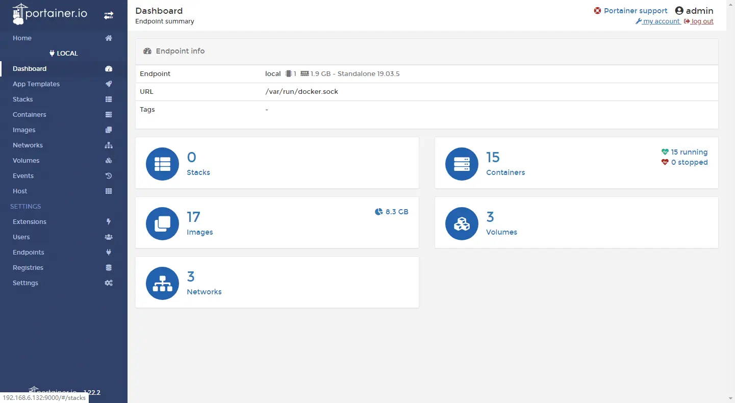Click the round Stacks icon on dashboard card
Screen dimensions: 735x403
tap(162, 164)
